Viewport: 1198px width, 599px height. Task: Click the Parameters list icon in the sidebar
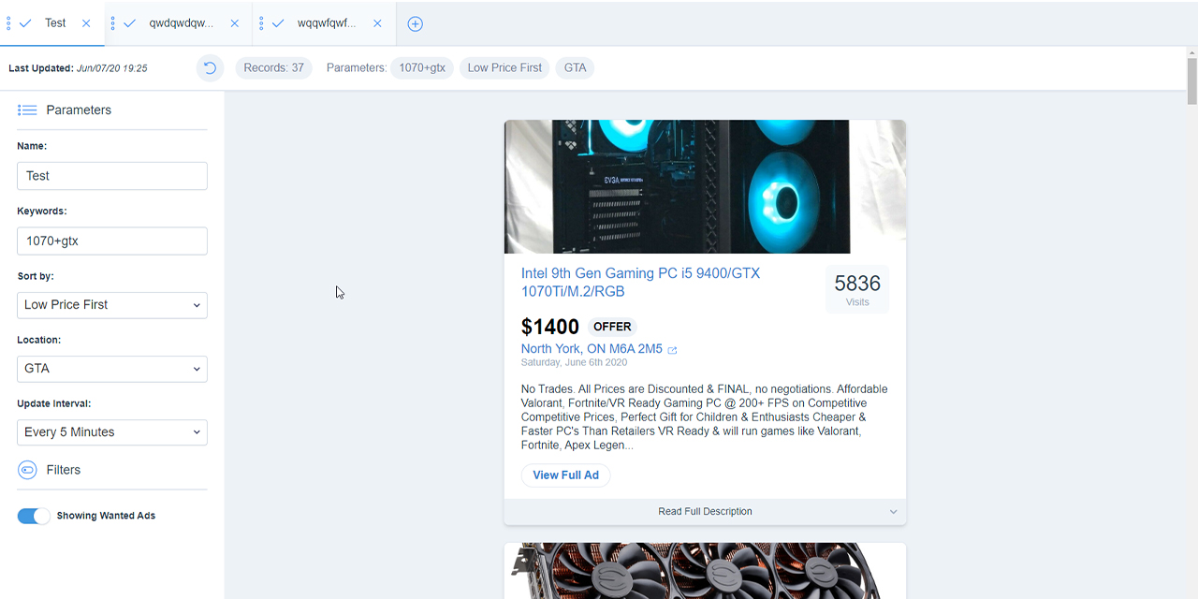click(26, 110)
